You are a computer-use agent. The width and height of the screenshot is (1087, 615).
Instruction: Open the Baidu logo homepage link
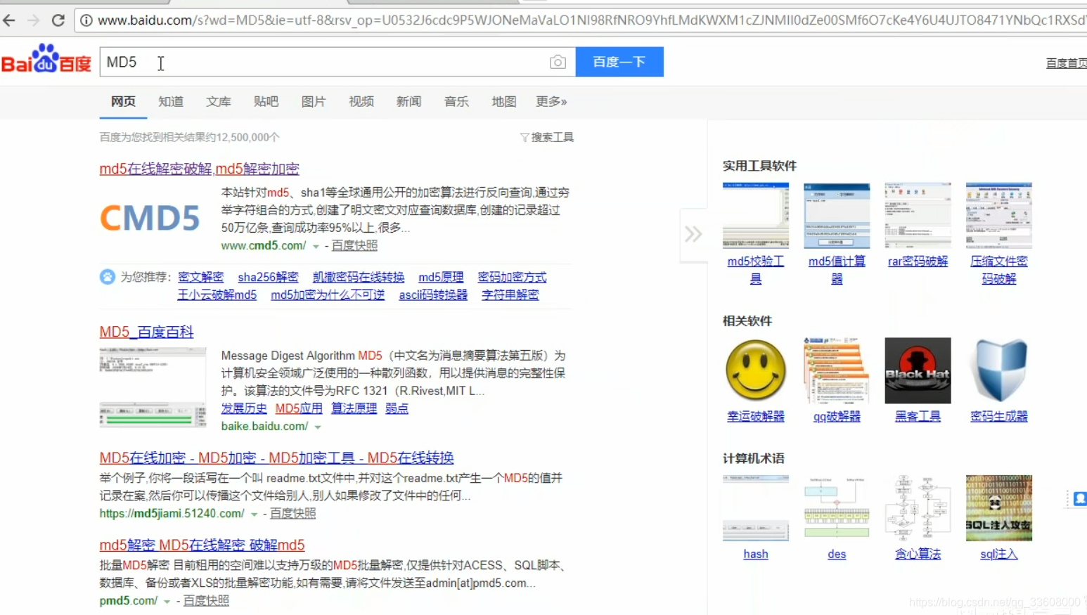pos(46,59)
